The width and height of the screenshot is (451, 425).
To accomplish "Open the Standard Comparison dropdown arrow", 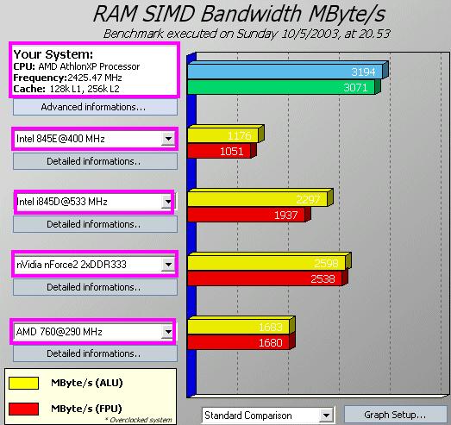I will tap(326, 416).
